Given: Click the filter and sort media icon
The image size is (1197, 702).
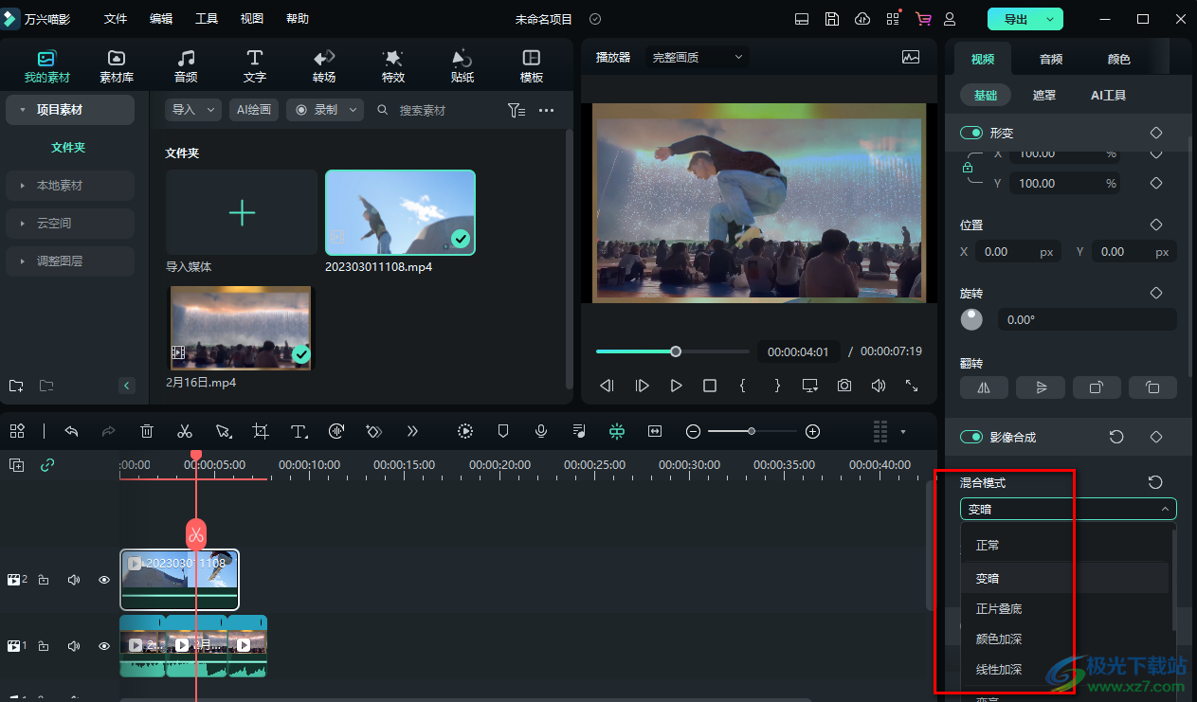Looking at the screenshot, I should click(x=517, y=110).
